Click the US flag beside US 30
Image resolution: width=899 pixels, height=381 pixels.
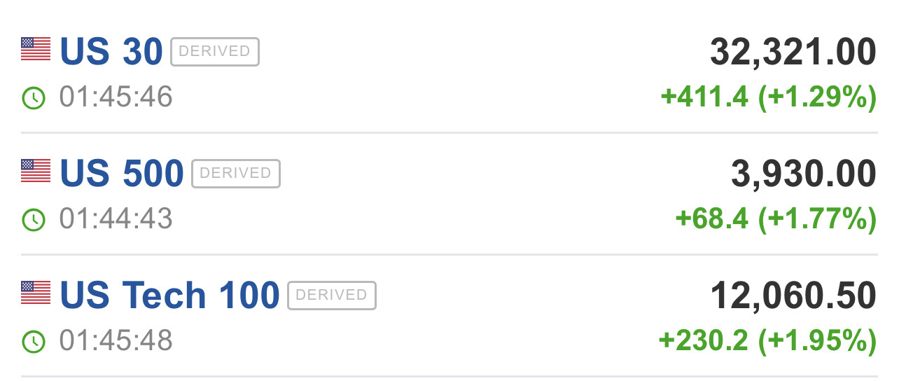pos(36,49)
